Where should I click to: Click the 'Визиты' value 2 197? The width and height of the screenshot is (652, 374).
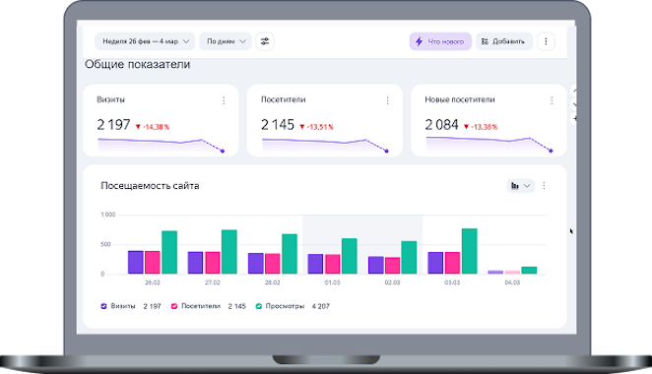(x=113, y=125)
